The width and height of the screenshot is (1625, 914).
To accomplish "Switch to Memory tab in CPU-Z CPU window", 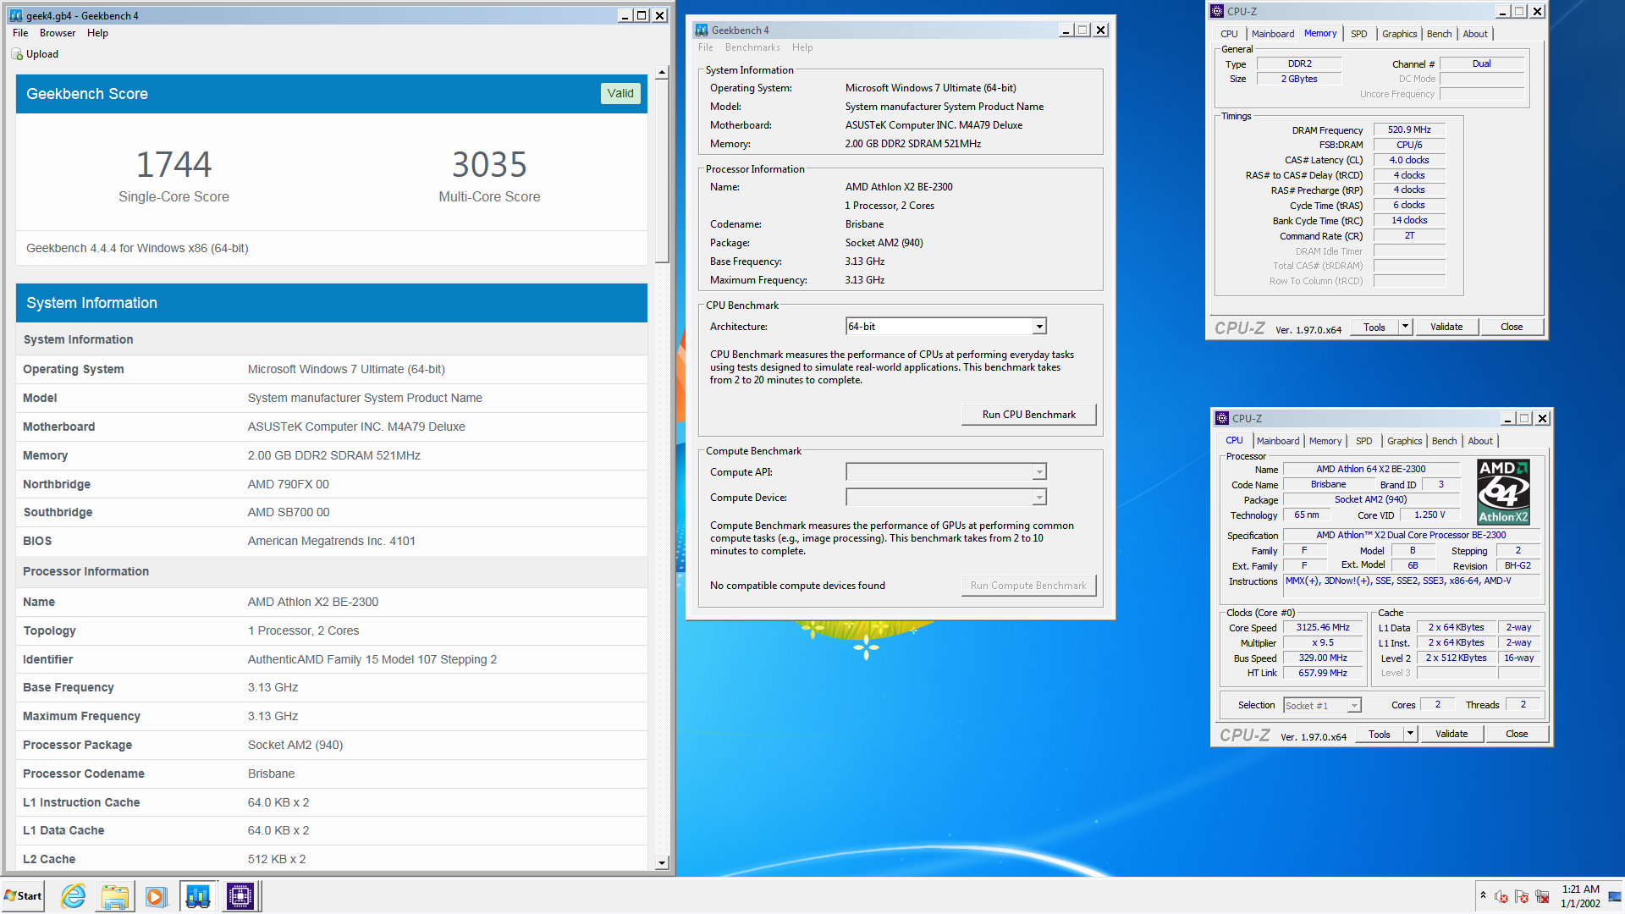I will click(x=1325, y=441).
